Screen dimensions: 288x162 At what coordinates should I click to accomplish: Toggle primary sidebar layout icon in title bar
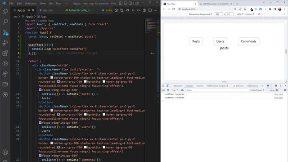coord(121,3)
